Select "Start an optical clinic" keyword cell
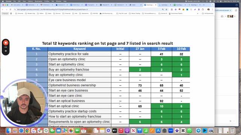 pos(79,106)
